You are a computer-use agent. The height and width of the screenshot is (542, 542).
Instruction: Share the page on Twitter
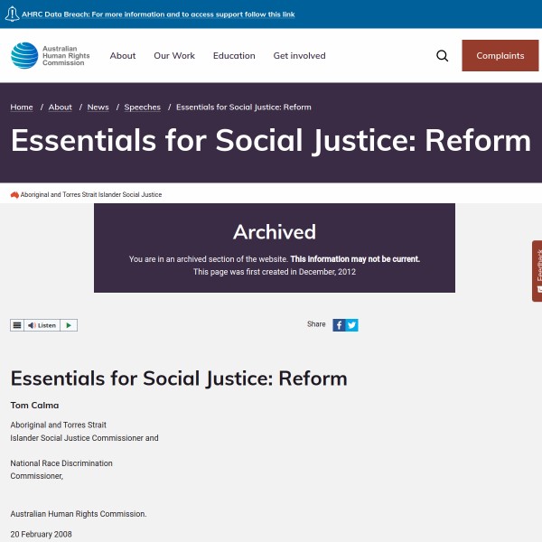pyautogui.click(x=352, y=325)
